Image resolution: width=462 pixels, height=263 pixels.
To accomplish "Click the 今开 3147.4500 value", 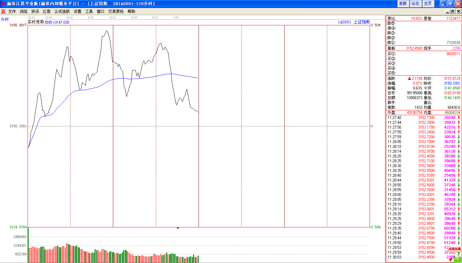I will point(452,88).
